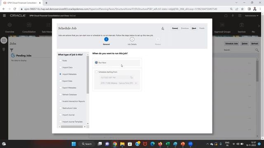The width and height of the screenshot is (264, 148).
Task: Click the Pending Jobs clock icon
Action: click(13, 55)
